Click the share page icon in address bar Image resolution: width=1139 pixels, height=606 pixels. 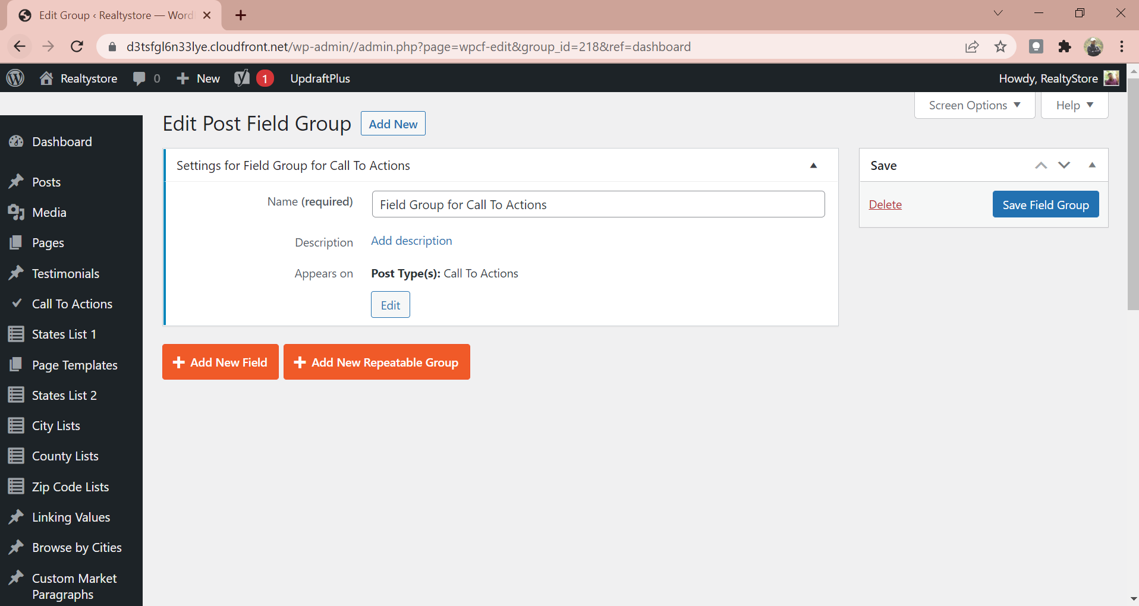972,46
